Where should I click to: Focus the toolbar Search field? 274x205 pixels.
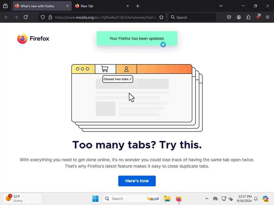point(192,17)
